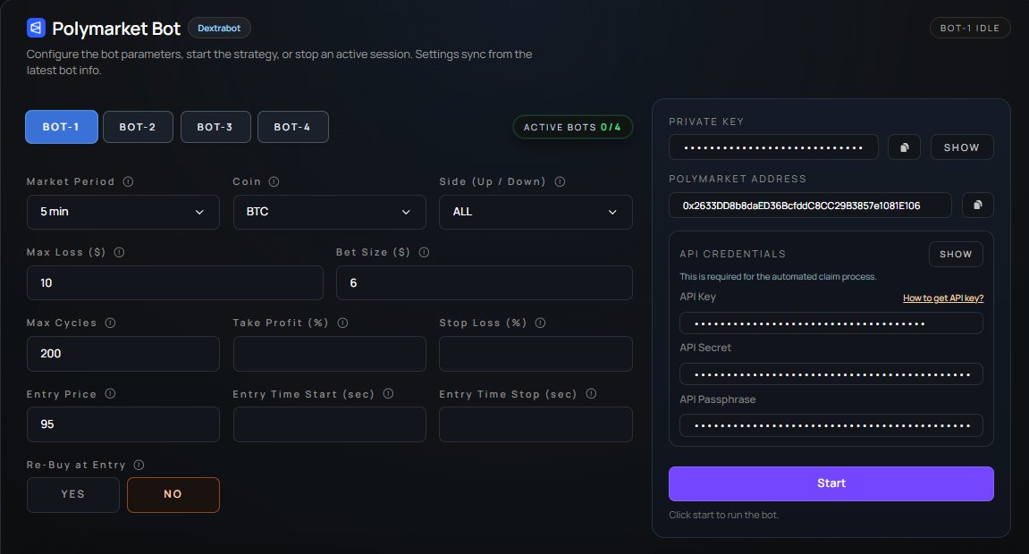Open Entry Time Stop info icon

pyautogui.click(x=591, y=393)
